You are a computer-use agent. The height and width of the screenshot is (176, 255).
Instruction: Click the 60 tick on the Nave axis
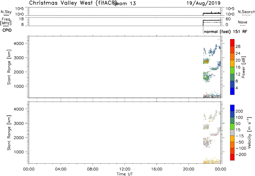tap(228, 19)
